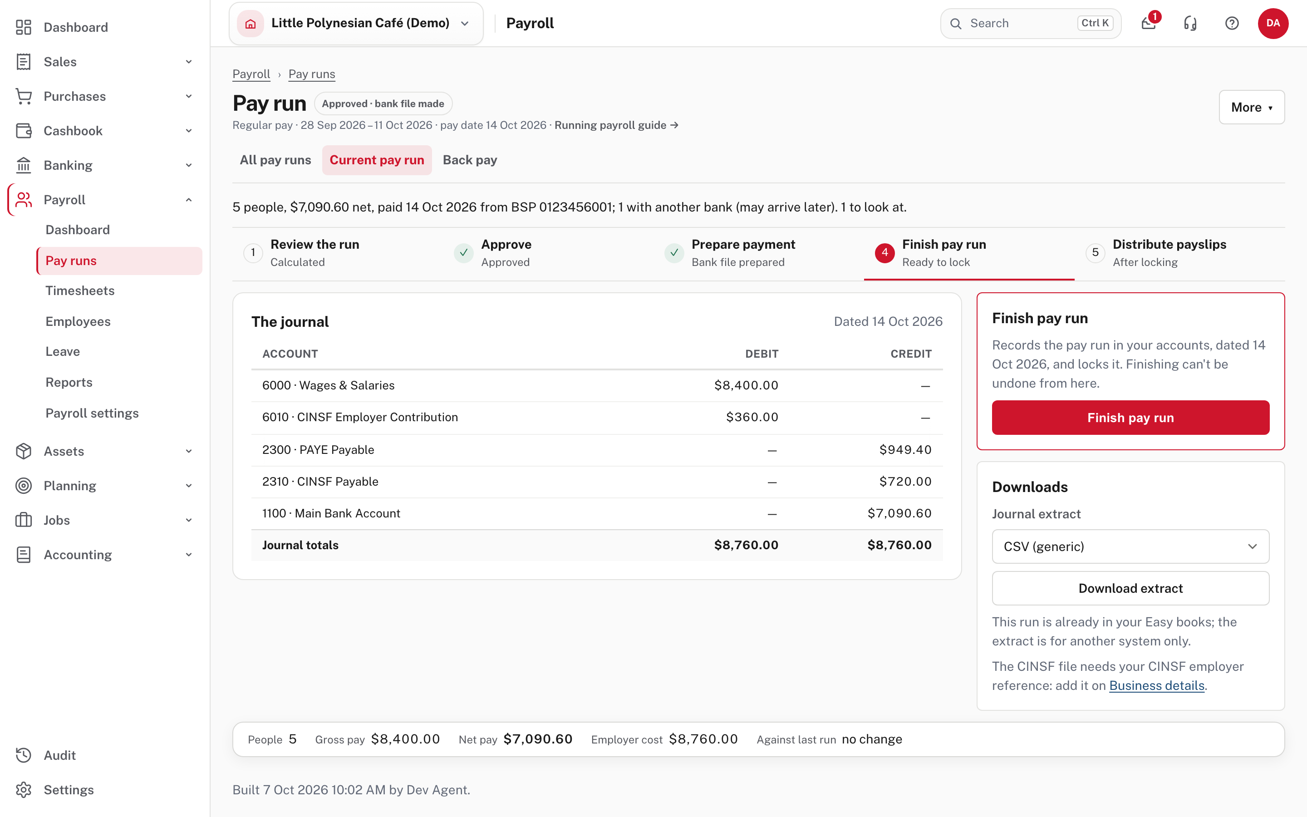Click the Search input field
Screen dimensions: 1307x817
click(x=1031, y=23)
